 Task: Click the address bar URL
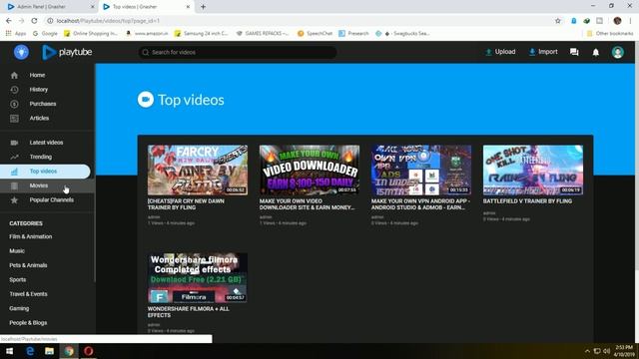108,21
